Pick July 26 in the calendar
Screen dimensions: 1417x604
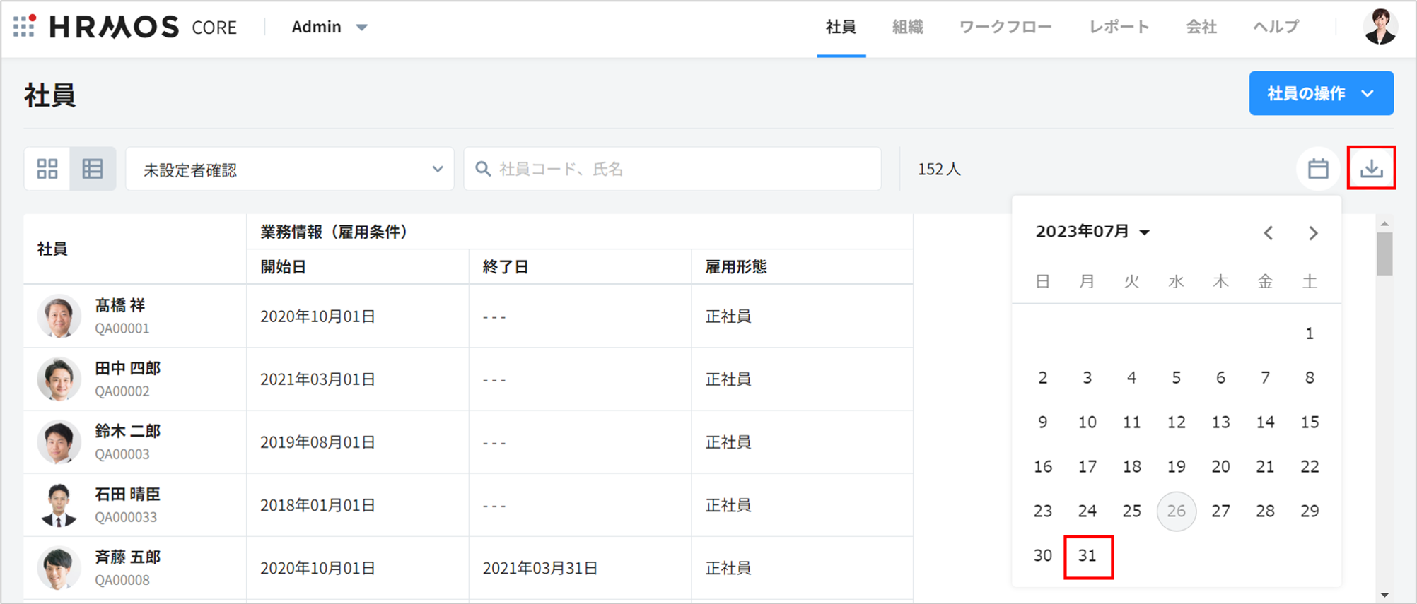(1176, 511)
